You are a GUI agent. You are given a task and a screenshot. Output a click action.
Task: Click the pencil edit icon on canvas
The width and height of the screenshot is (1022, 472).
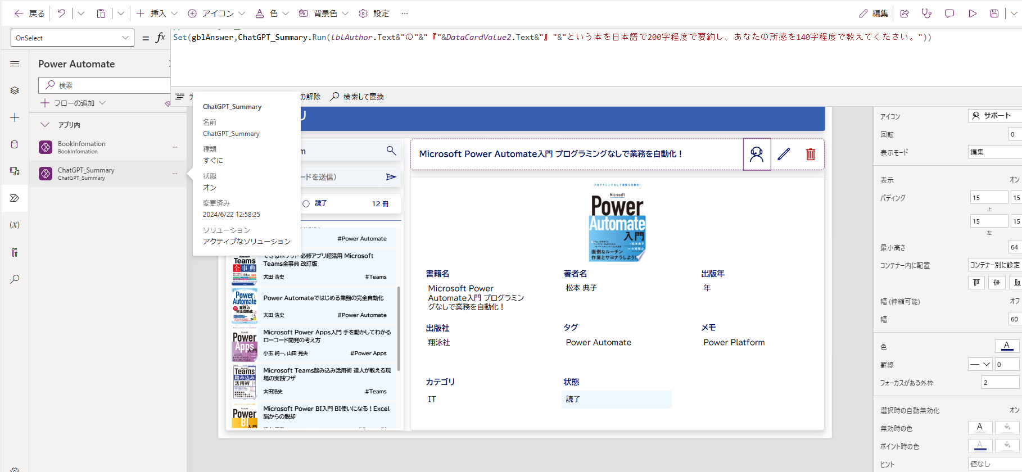(x=784, y=154)
